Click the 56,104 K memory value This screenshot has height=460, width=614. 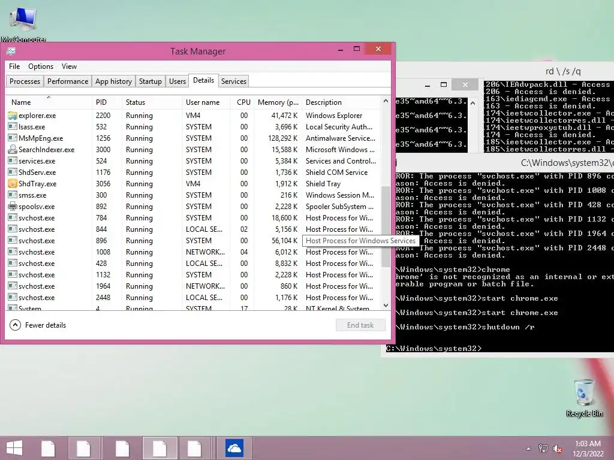point(285,241)
